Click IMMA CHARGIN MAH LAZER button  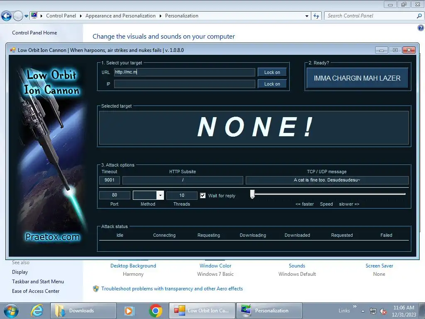coord(357,78)
